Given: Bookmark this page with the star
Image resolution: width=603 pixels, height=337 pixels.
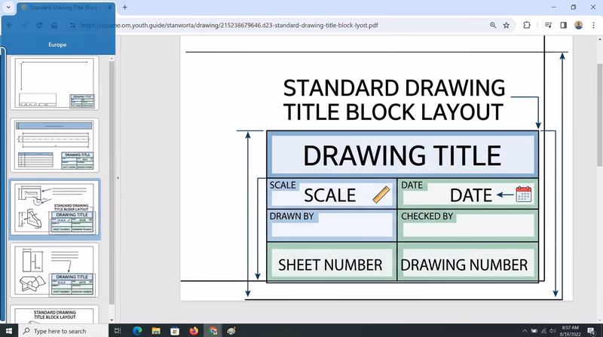Looking at the screenshot, I should tap(506, 25).
